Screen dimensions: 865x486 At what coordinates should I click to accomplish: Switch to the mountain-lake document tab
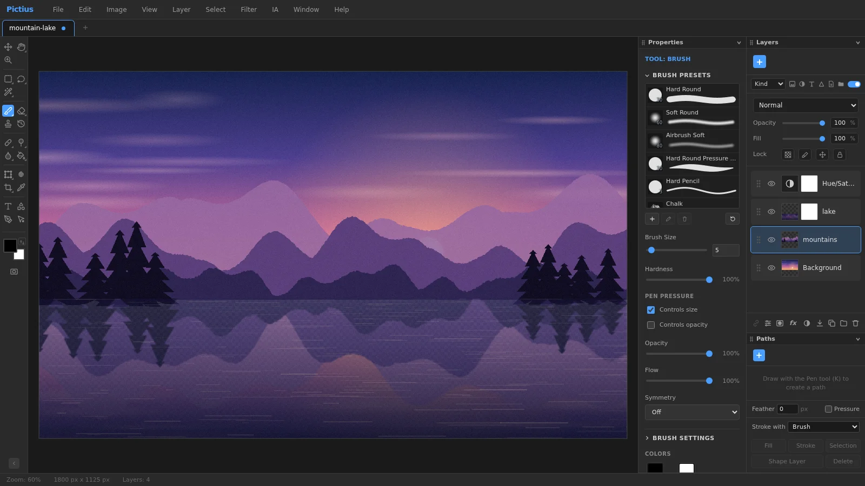pyautogui.click(x=37, y=28)
